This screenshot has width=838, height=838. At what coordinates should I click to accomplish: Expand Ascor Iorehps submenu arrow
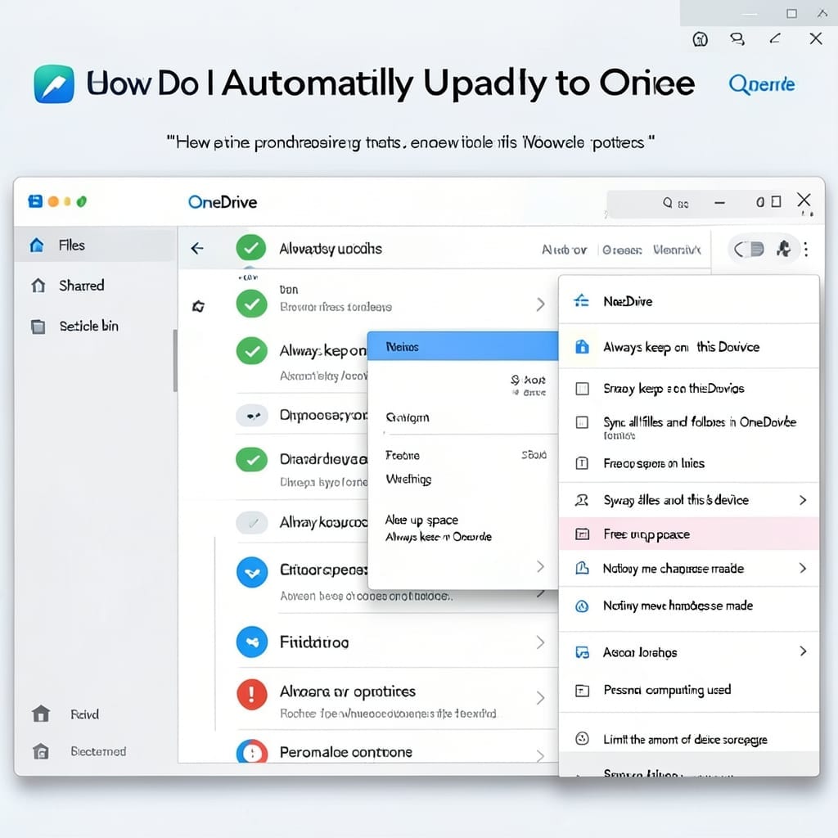point(803,651)
